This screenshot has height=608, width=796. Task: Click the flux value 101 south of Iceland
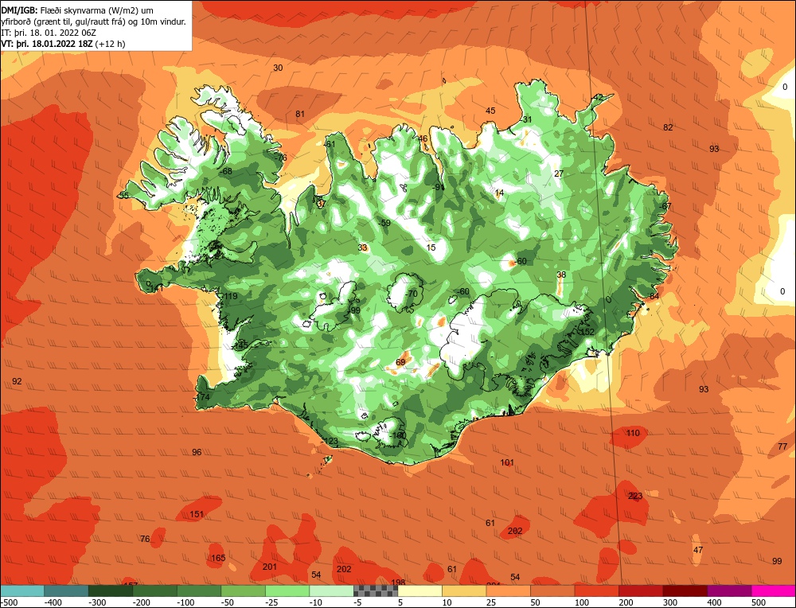506,462
